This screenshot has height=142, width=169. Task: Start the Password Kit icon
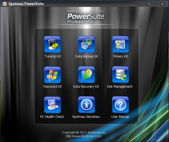(52, 75)
